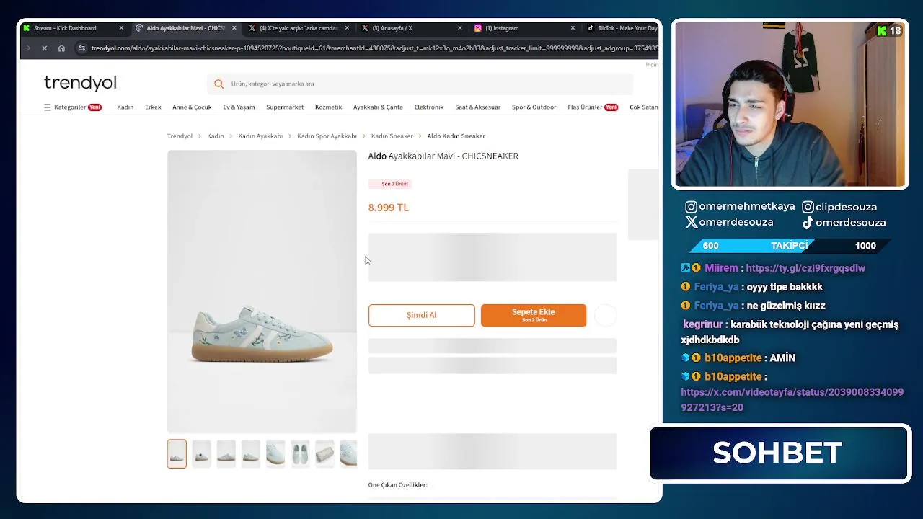Screen dimensions: 923x519
Task: Click the Son 2 Ürün! badge
Action: pyautogui.click(x=390, y=184)
